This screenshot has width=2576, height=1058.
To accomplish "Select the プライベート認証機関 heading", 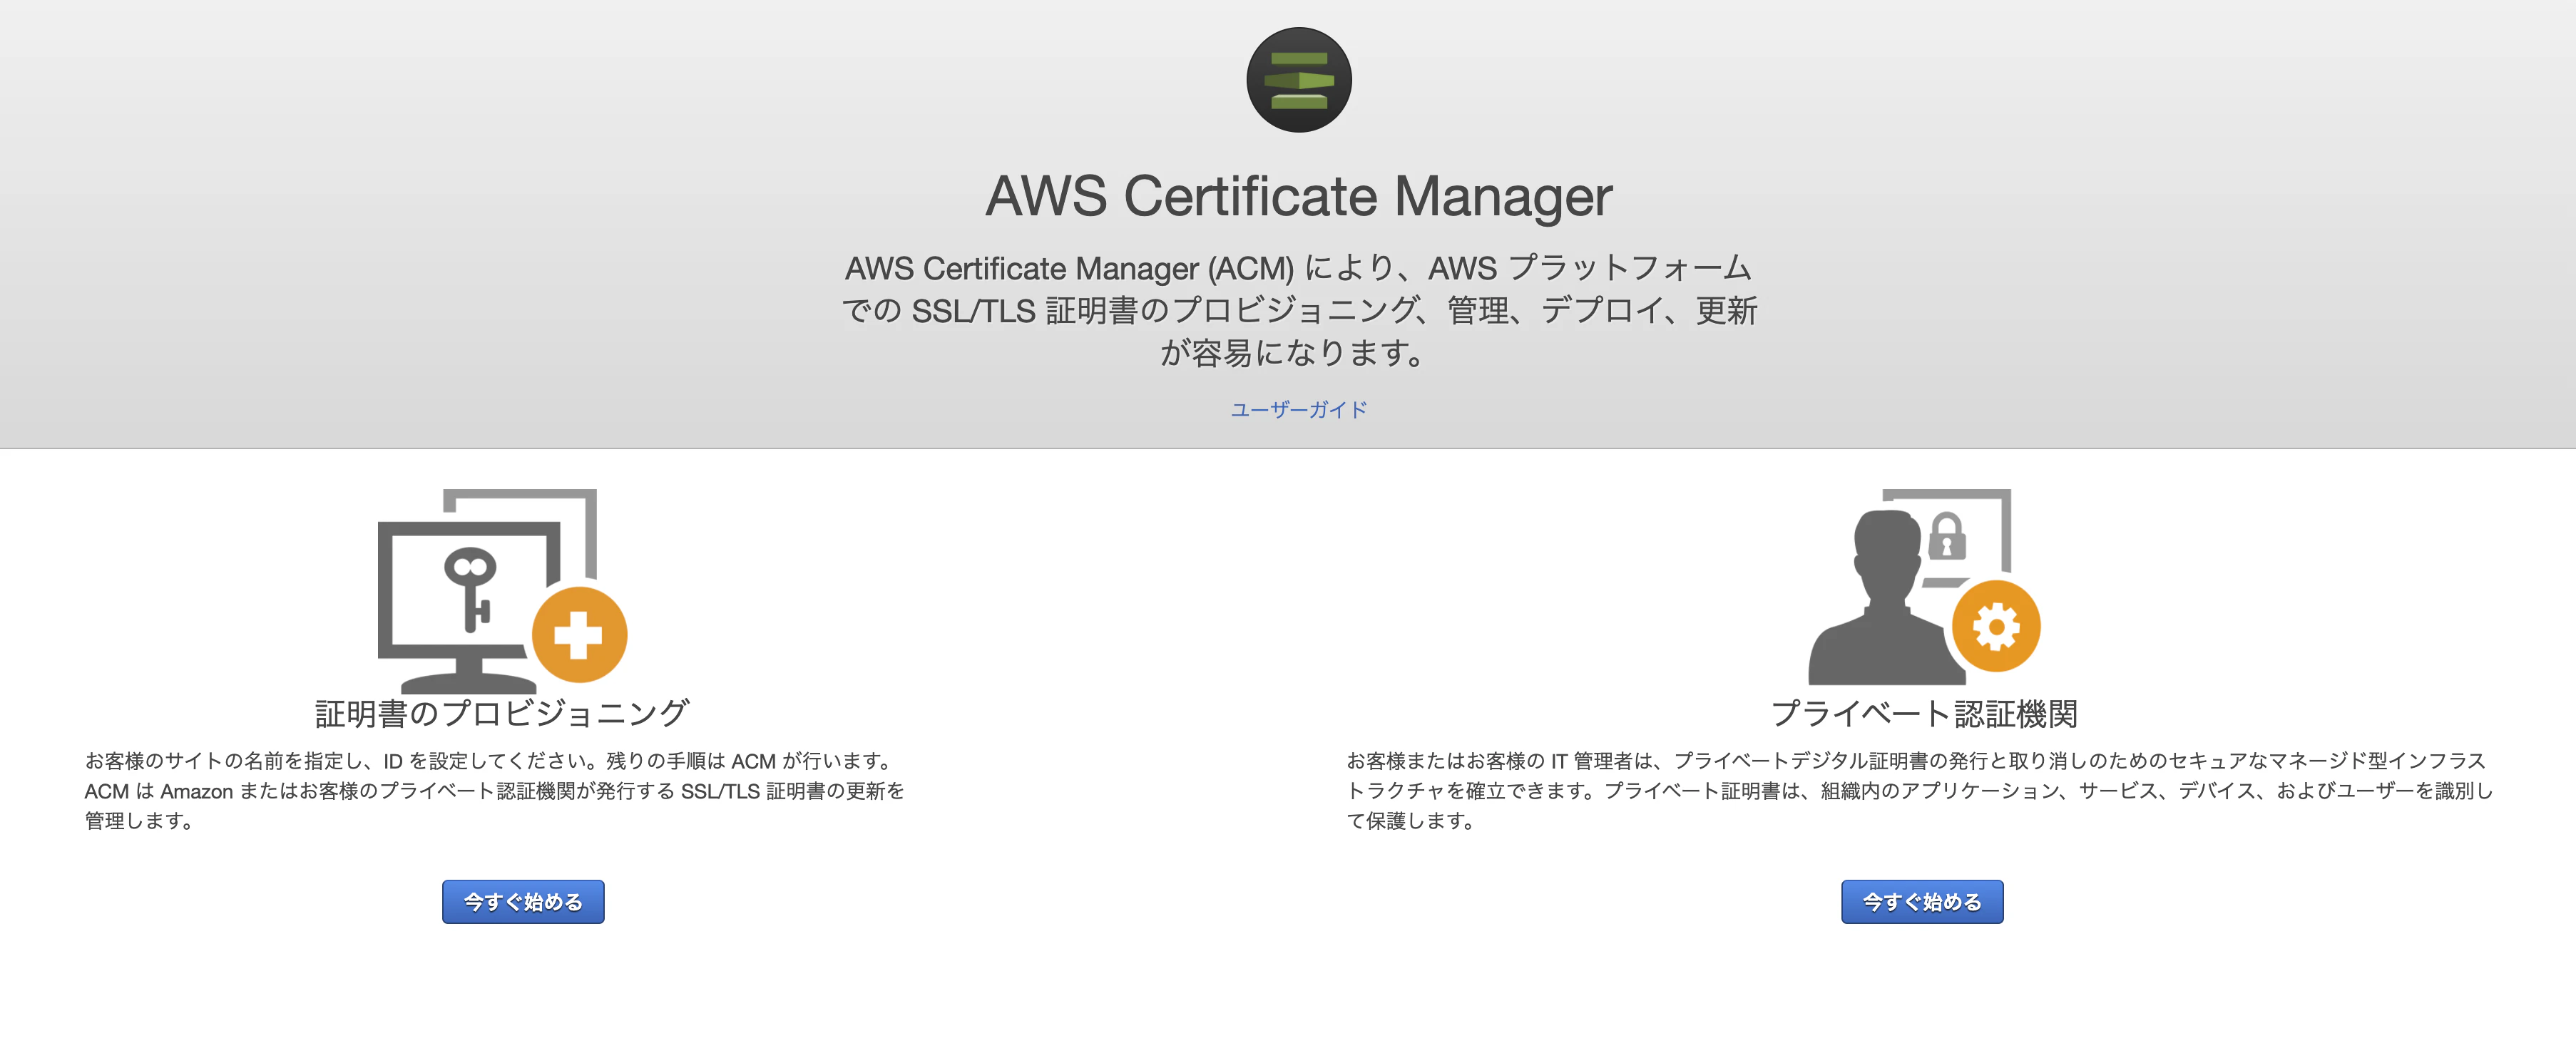I will 1924,714.
